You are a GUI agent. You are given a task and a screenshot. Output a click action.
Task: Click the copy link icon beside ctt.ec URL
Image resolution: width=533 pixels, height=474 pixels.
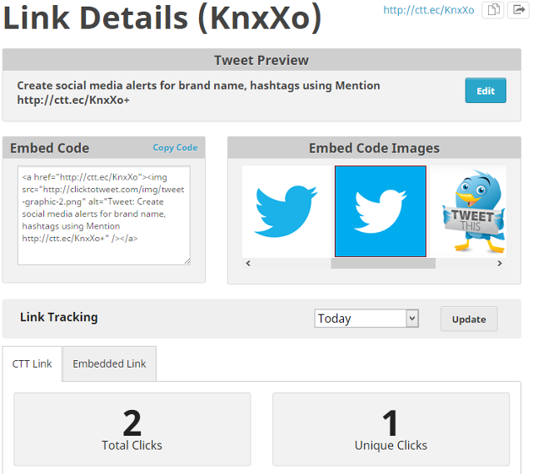[x=493, y=10]
